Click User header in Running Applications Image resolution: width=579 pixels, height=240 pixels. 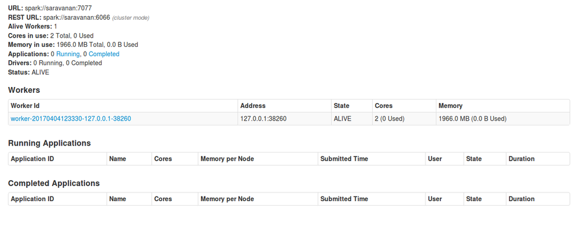(435, 159)
